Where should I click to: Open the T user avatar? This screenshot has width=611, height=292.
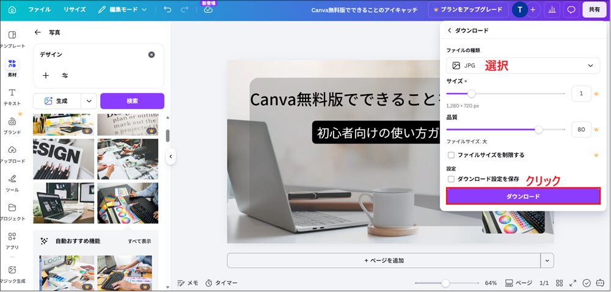(519, 10)
